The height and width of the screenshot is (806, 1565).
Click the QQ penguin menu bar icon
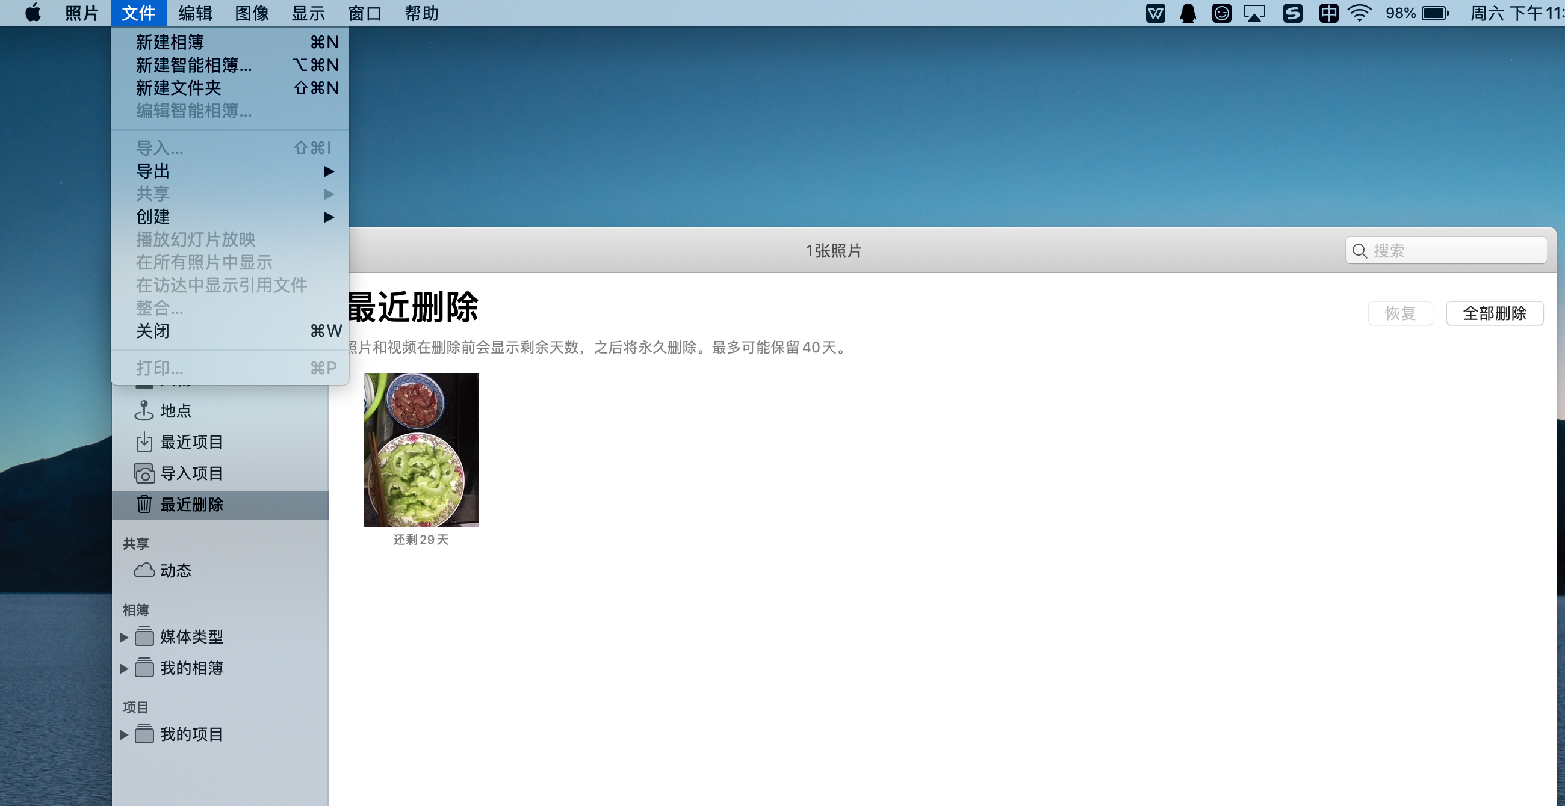click(1188, 13)
